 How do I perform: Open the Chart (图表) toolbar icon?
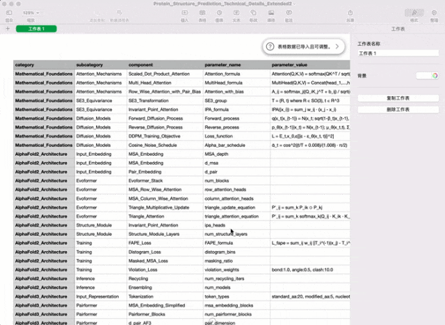click(x=220, y=13)
